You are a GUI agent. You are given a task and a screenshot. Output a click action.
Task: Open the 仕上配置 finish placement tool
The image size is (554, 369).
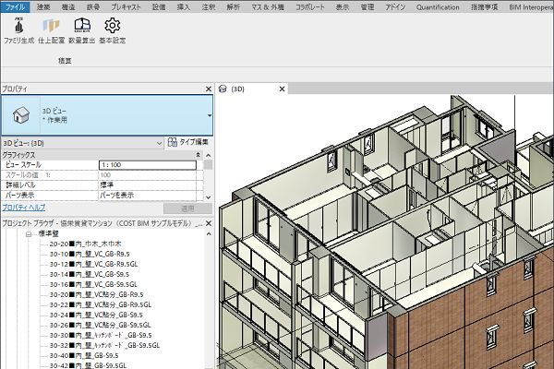pyautogui.click(x=51, y=30)
